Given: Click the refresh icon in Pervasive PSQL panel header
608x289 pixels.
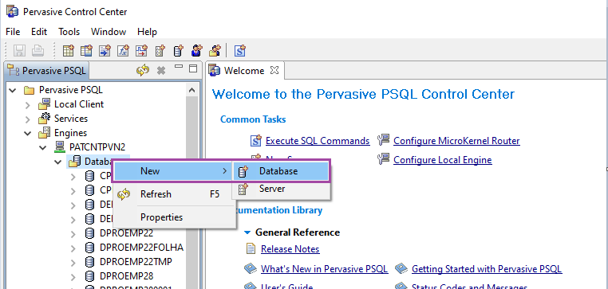Looking at the screenshot, I should tap(143, 70).
